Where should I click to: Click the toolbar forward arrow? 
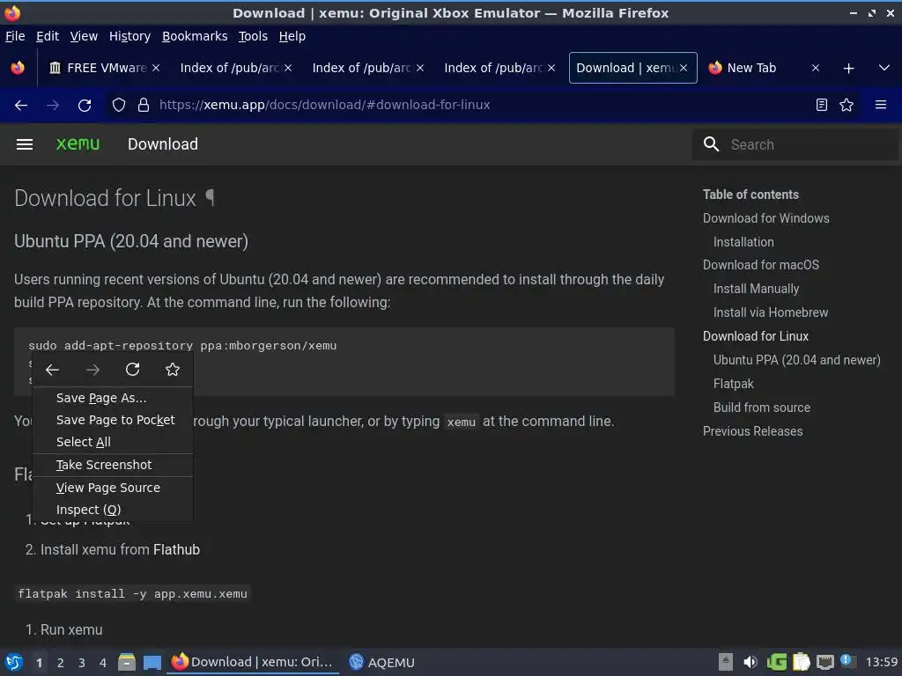(x=53, y=106)
